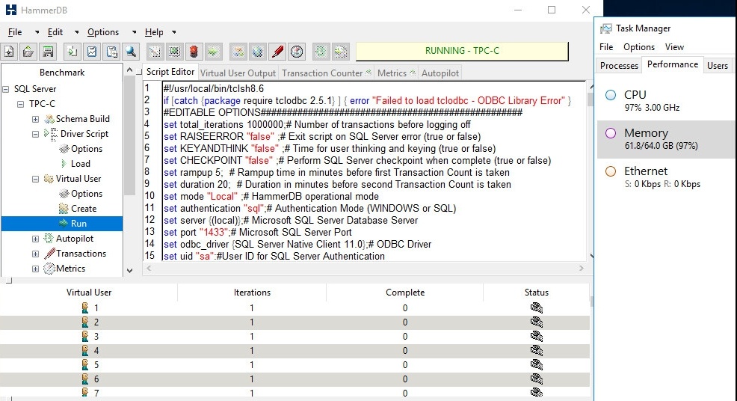Click the Open file folder toolbar icon
737x401 pixels.
click(28, 52)
